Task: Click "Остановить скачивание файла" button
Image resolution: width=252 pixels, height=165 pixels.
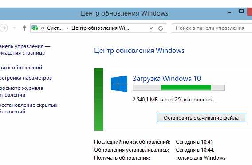Action: click(x=201, y=118)
